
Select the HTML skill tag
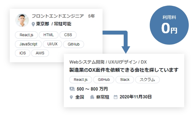pos(48,35)
